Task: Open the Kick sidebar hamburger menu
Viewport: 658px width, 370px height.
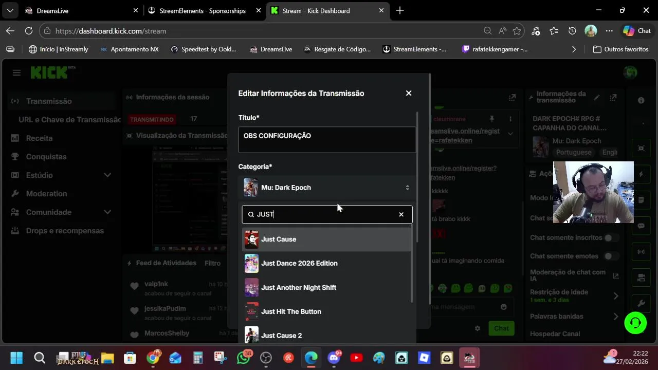Action: [16, 72]
